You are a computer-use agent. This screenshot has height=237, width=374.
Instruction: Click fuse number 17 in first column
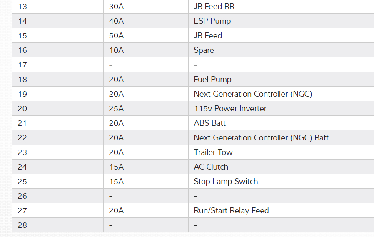22,65
